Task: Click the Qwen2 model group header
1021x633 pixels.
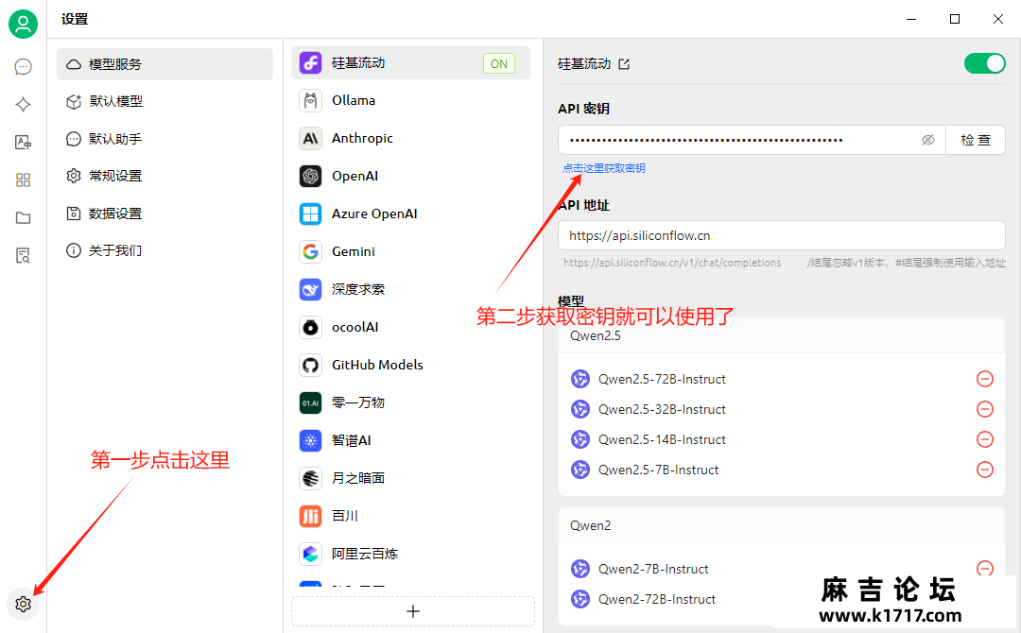Action: click(x=782, y=525)
